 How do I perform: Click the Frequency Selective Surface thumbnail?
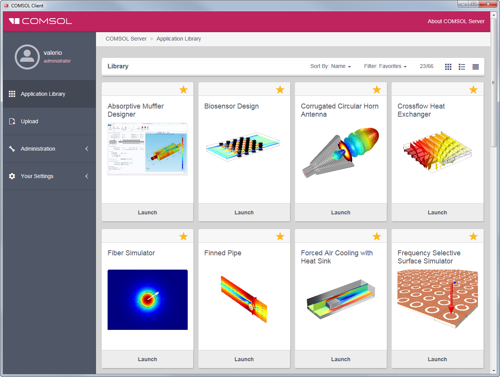click(x=438, y=299)
